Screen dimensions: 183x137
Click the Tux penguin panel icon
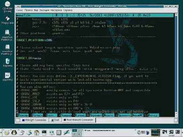[x=14, y=133]
